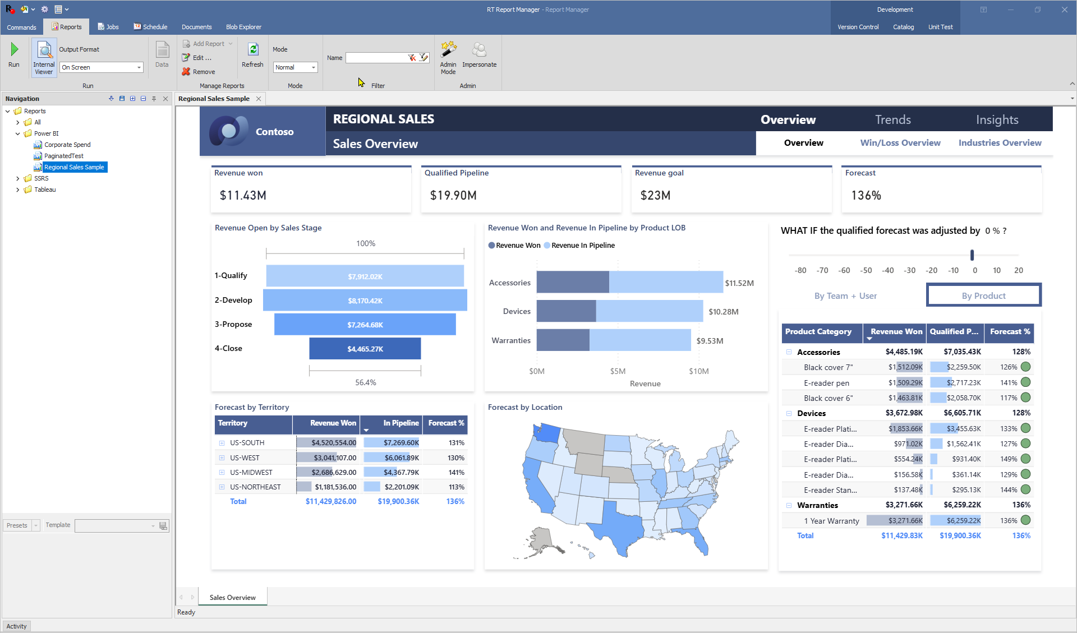Open the Blob Explorer tab
1077x633 pixels.
[x=243, y=27]
